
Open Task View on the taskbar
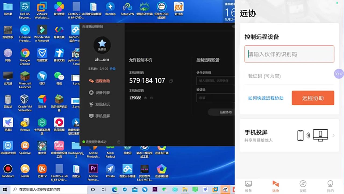click(104, 189)
